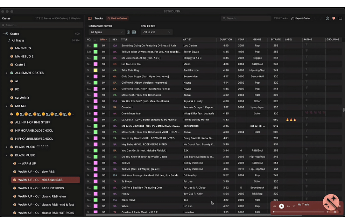Click the redo arrow icon
This screenshot has width=345, height=224.
(x=321, y=18)
